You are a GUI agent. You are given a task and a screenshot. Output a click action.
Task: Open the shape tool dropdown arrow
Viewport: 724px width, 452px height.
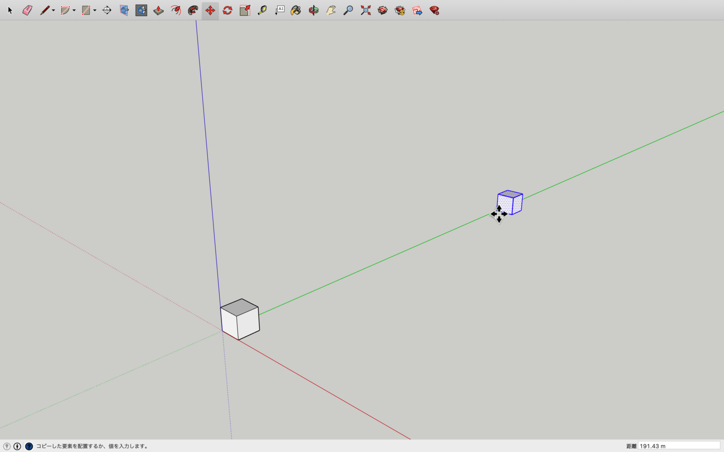click(95, 11)
